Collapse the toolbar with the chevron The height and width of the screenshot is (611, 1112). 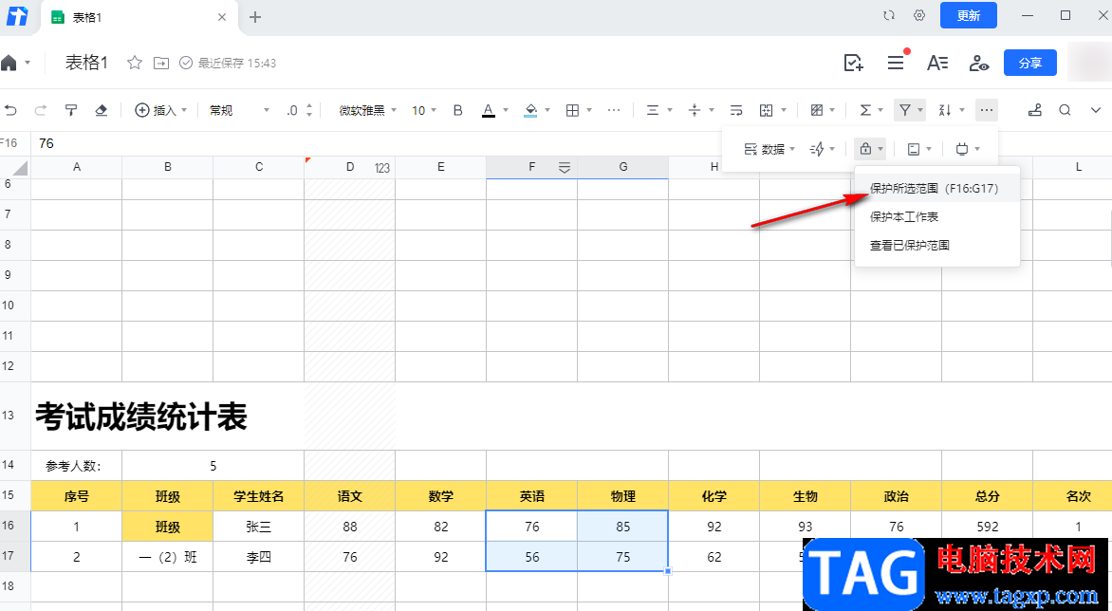tap(1096, 110)
